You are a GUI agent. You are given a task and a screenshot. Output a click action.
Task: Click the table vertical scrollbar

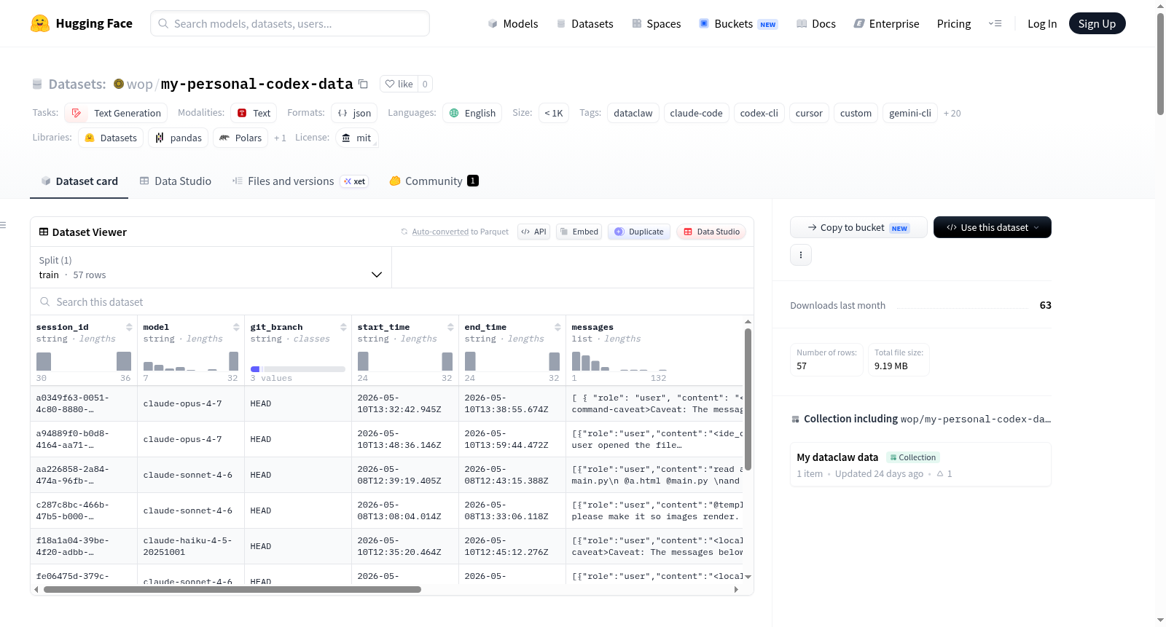[x=748, y=399]
